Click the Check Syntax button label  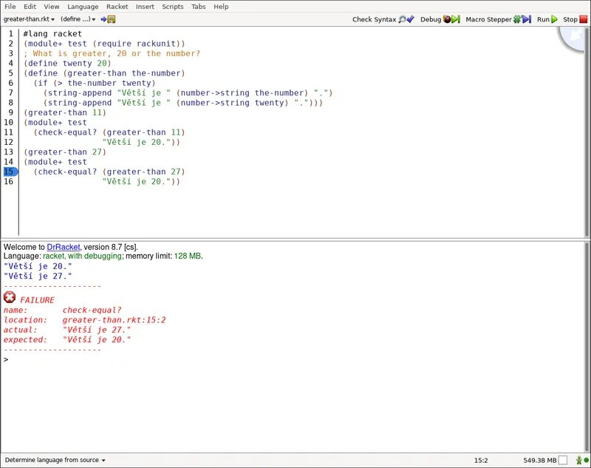click(x=375, y=19)
